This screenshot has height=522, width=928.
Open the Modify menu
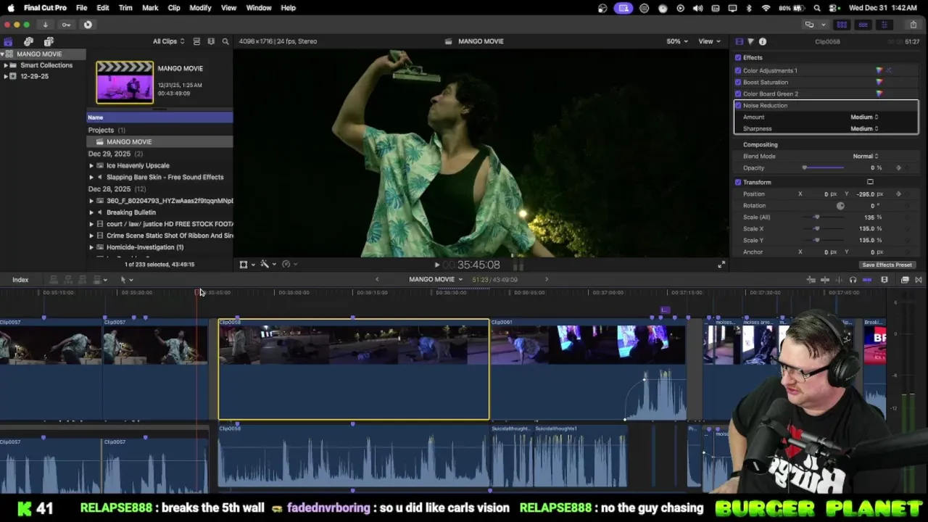pos(200,8)
